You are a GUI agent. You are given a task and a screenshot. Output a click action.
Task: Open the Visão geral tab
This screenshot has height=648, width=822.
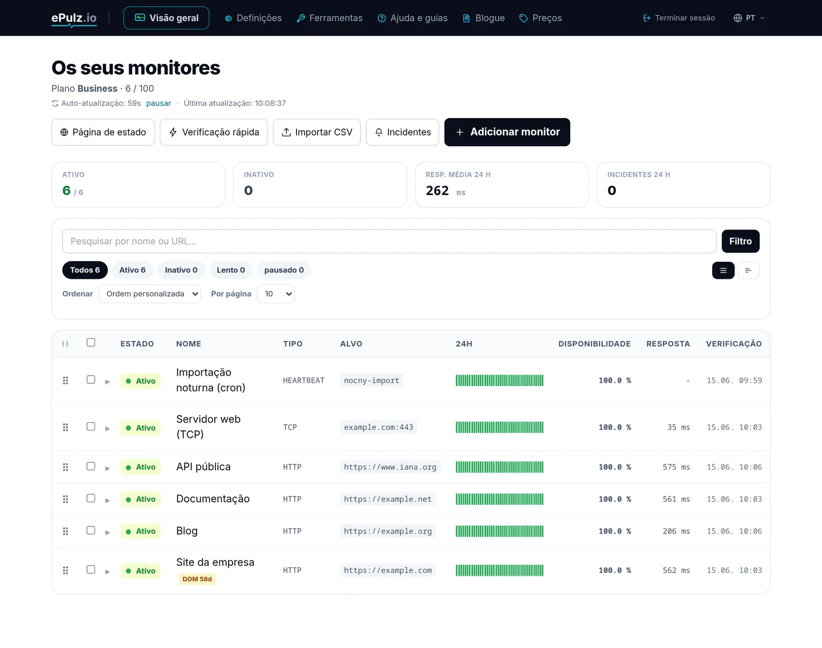pos(166,18)
